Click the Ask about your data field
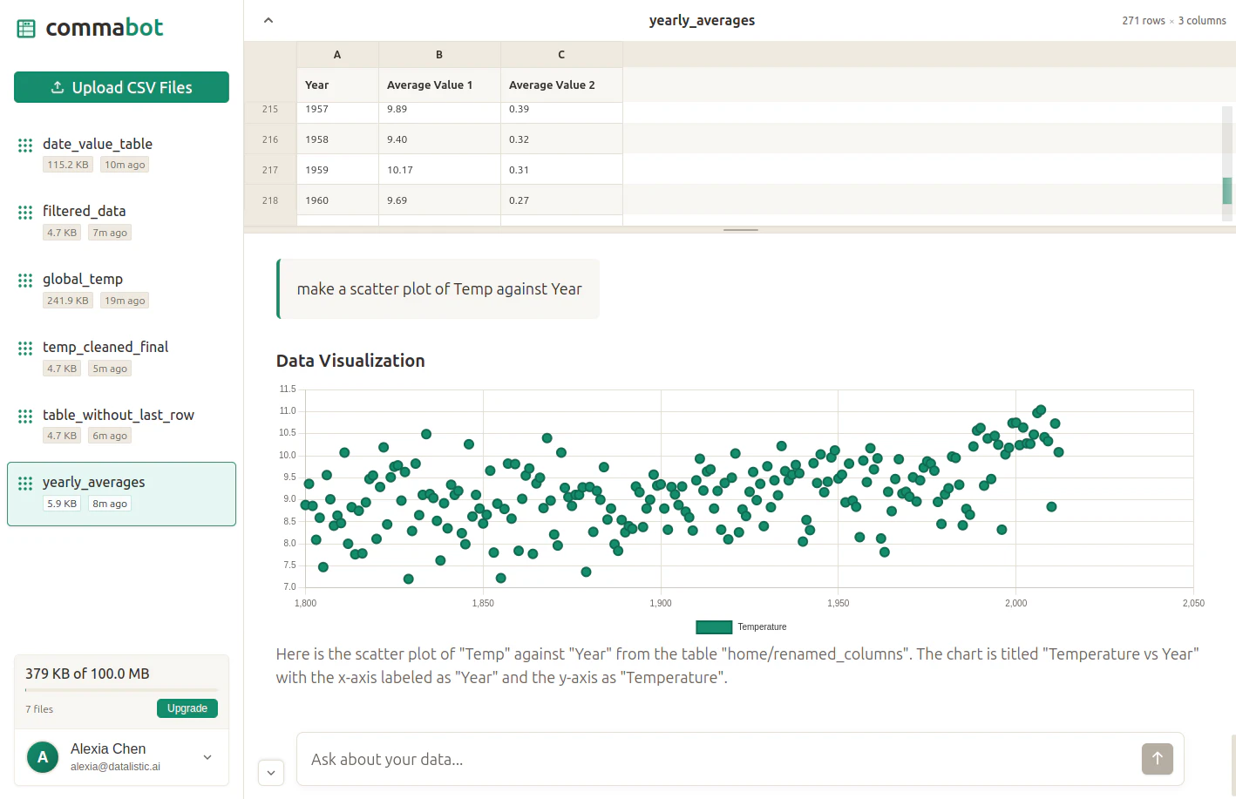Viewport: 1236px width, 799px height. click(715, 759)
